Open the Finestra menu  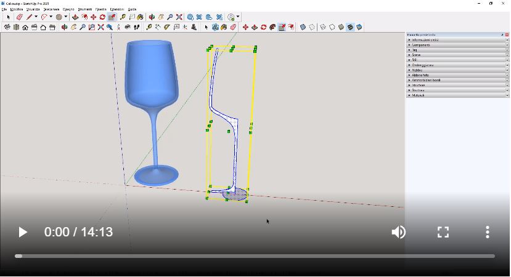[100, 9]
